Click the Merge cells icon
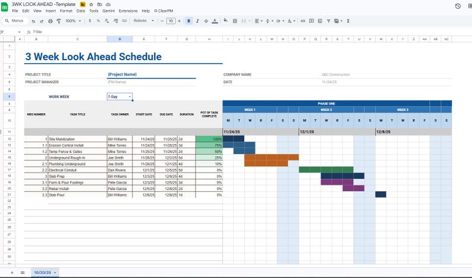The width and height of the screenshot is (472, 278). pos(244,21)
